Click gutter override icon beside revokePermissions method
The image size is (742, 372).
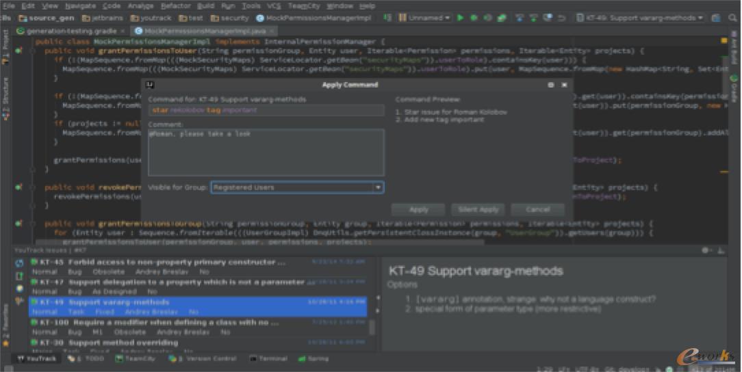click(19, 187)
